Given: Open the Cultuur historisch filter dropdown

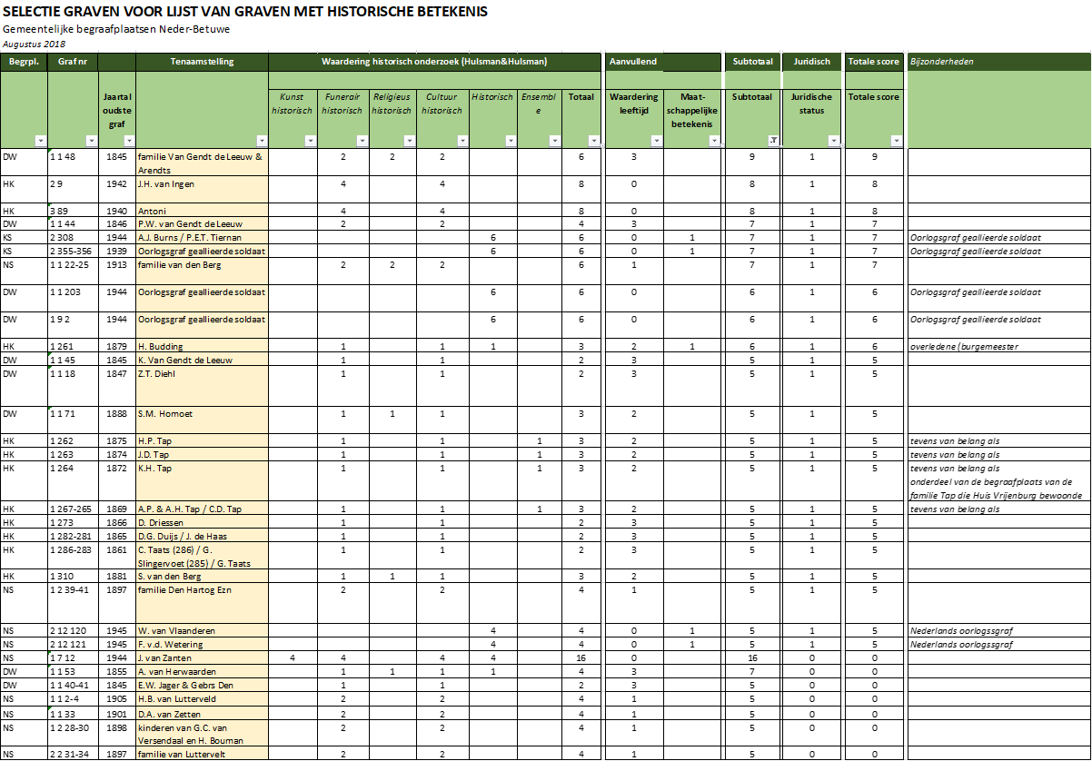Looking at the screenshot, I should (x=462, y=141).
